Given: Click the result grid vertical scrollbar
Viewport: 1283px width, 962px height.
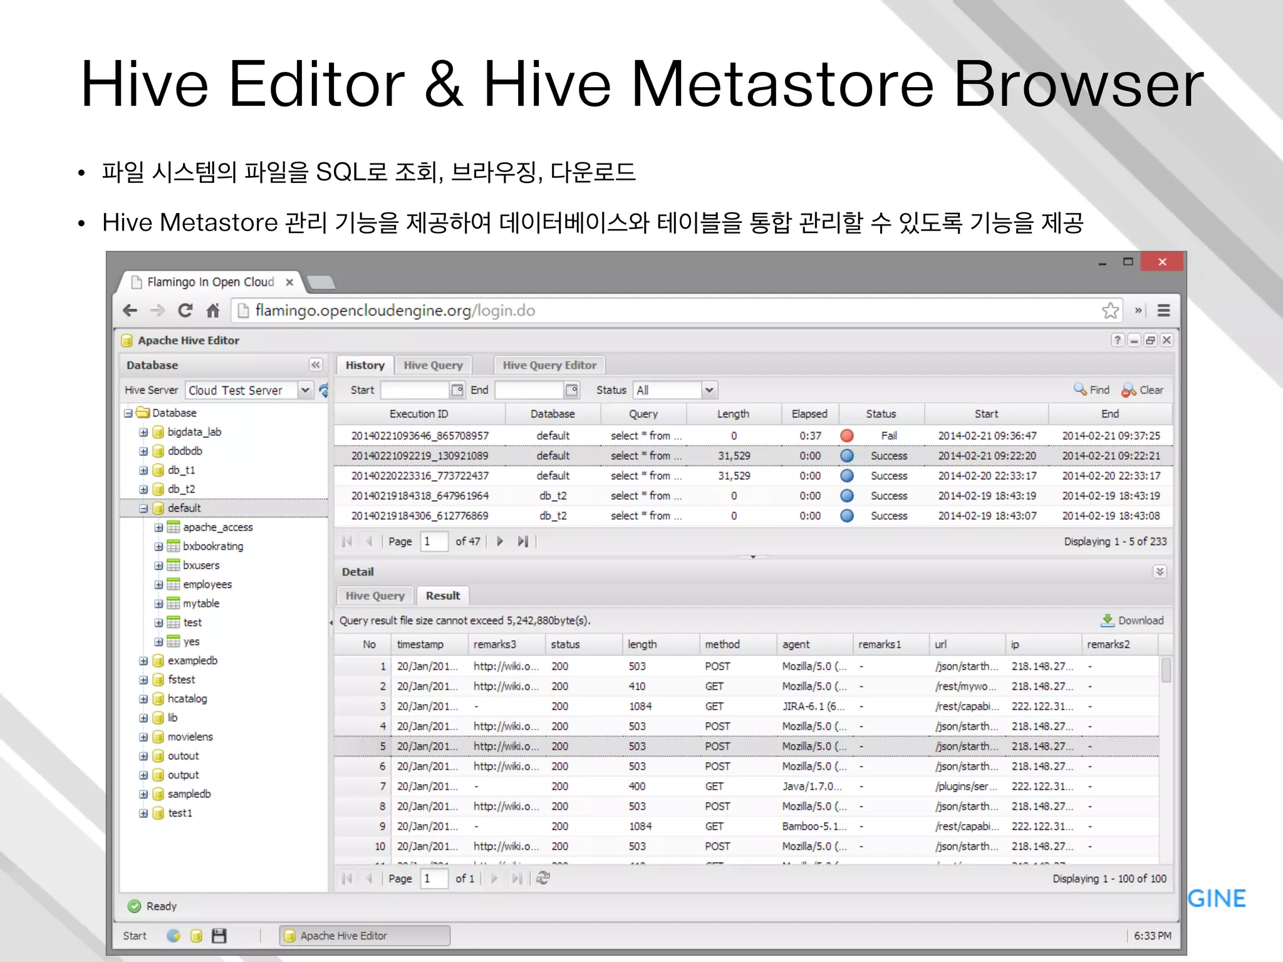Looking at the screenshot, I should pyautogui.click(x=1165, y=670).
